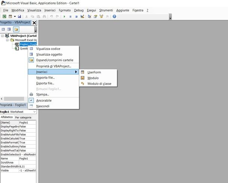228x183 pixels.
Task: Open the Esegui menu
Action: [92, 10]
